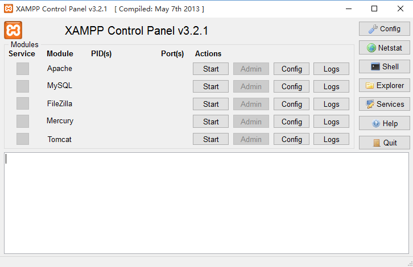
Task: View Logs for the Mercury module
Action: [331, 122]
